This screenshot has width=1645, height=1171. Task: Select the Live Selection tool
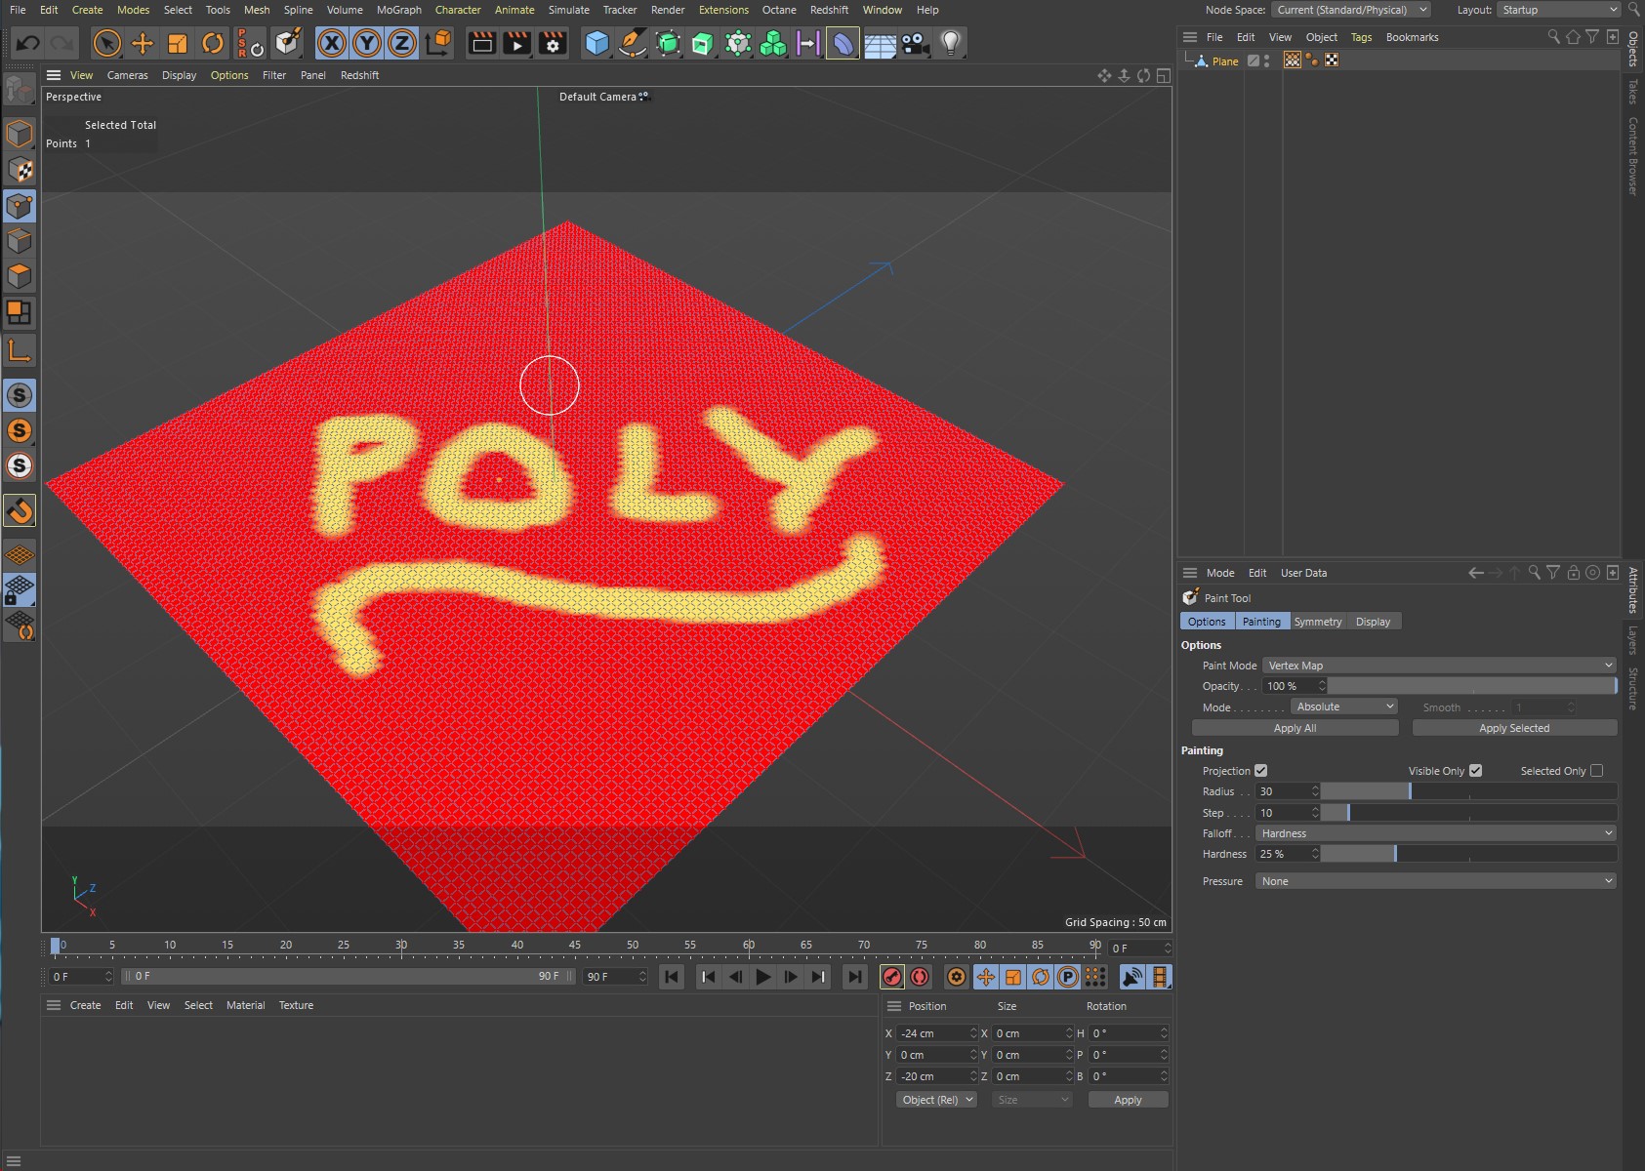click(x=106, y=43)
